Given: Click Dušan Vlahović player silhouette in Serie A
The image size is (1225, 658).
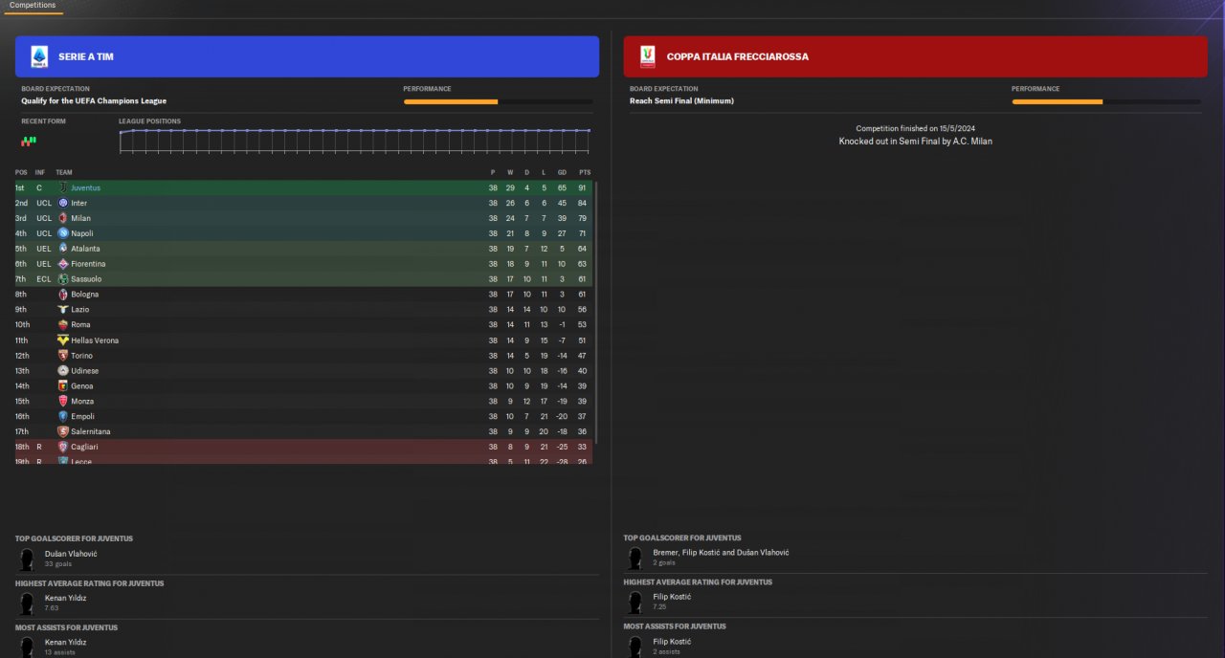Looking at the screenshot, I should (x=26, y=559).
